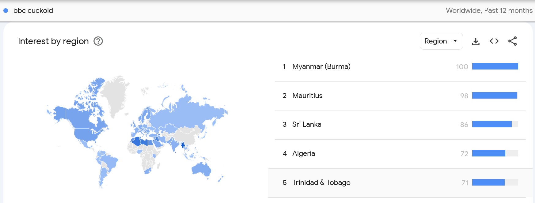Open the embed code dialog
Image resolution: width=535 pixels, height=203 pixels.
[494, 41]
